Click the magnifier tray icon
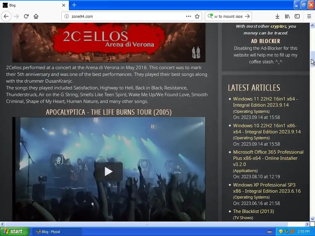This screenshot has width=315, height=236. point(292,232)
